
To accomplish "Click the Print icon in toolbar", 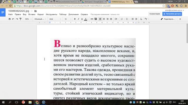I will tap(10, 19).
